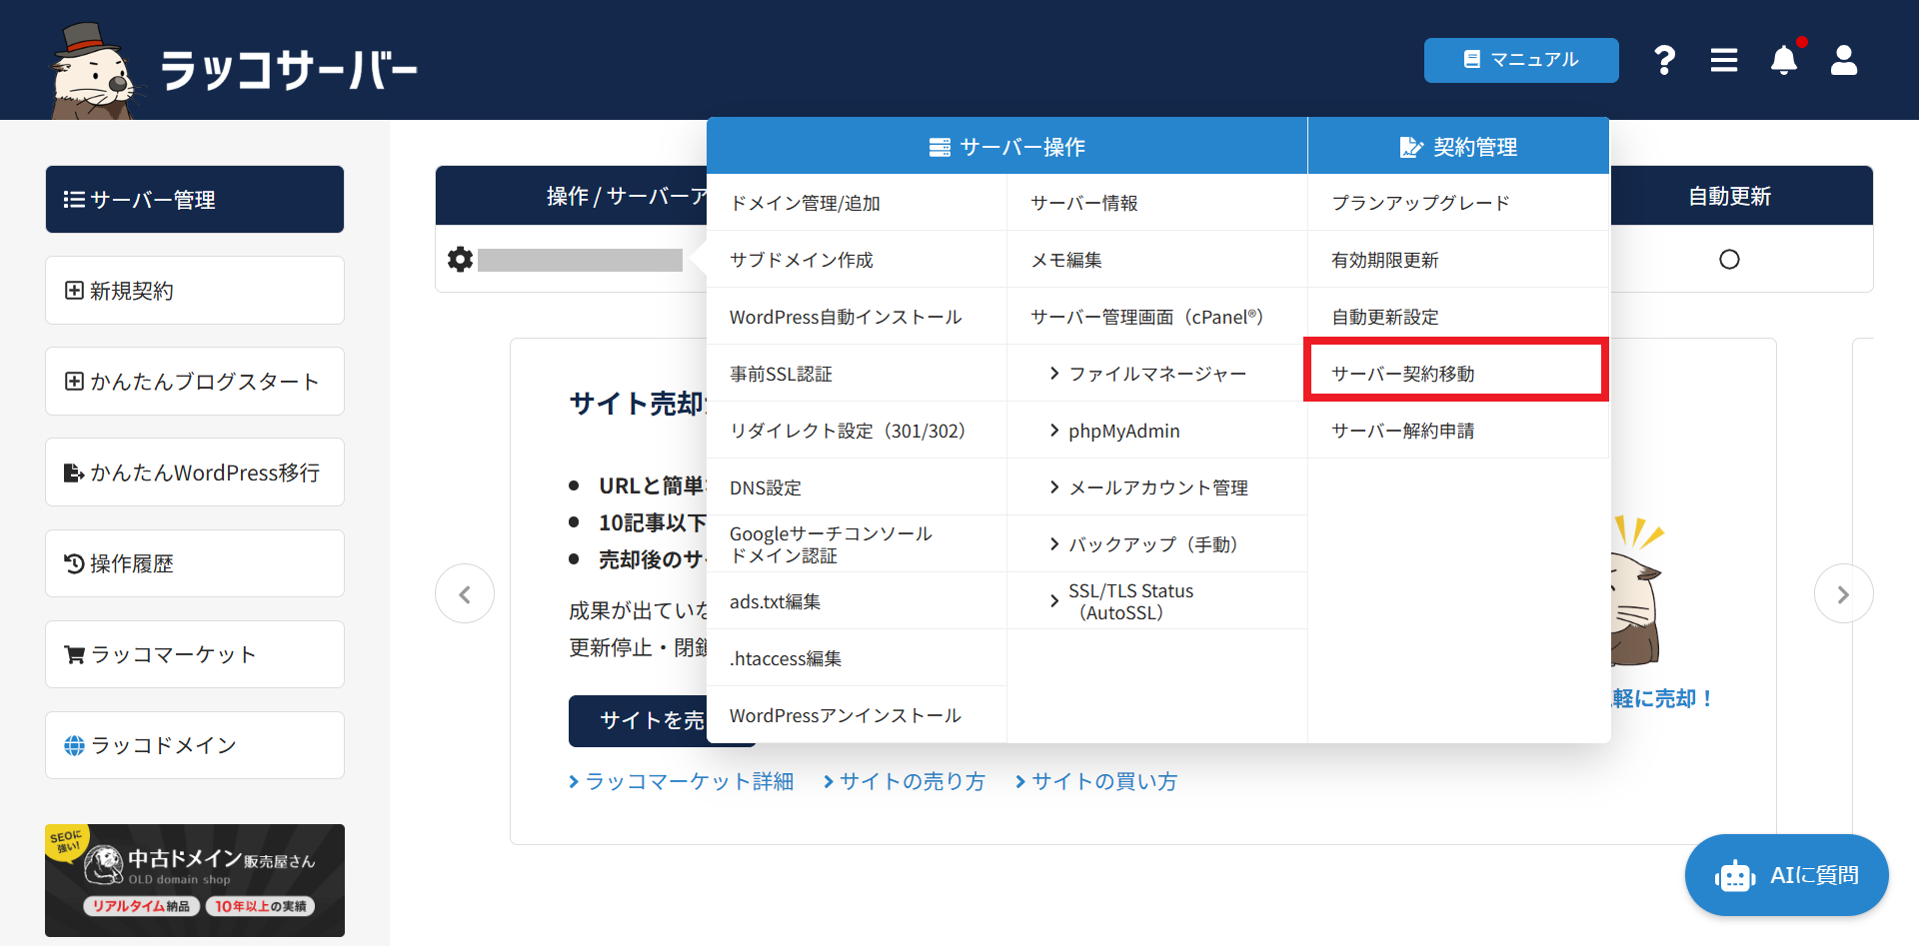
Task: Select Googleサーチコンソール ドメイン認証 entry
Action: pos(857,544)
